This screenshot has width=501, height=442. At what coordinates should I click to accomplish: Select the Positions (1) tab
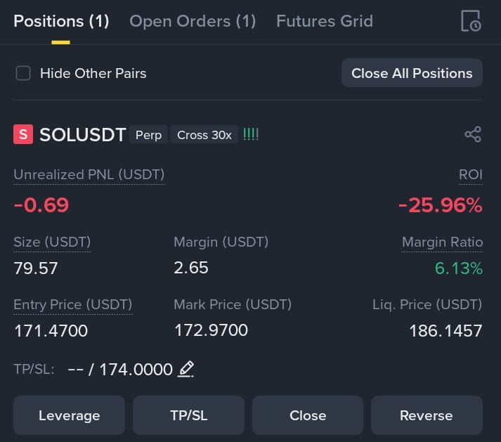click(61, 21)
